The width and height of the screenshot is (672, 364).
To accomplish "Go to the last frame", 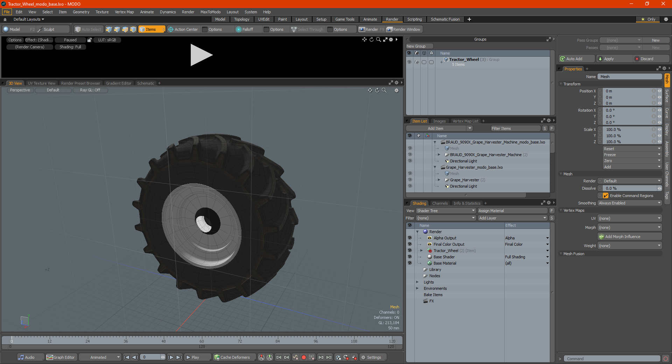I will 179,357.
